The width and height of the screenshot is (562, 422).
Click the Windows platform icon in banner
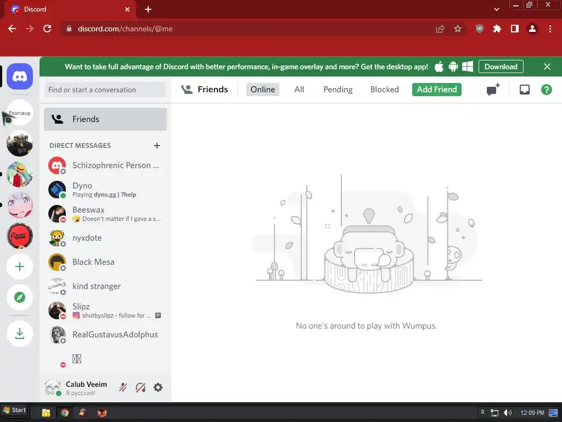(x=468, y=66)
